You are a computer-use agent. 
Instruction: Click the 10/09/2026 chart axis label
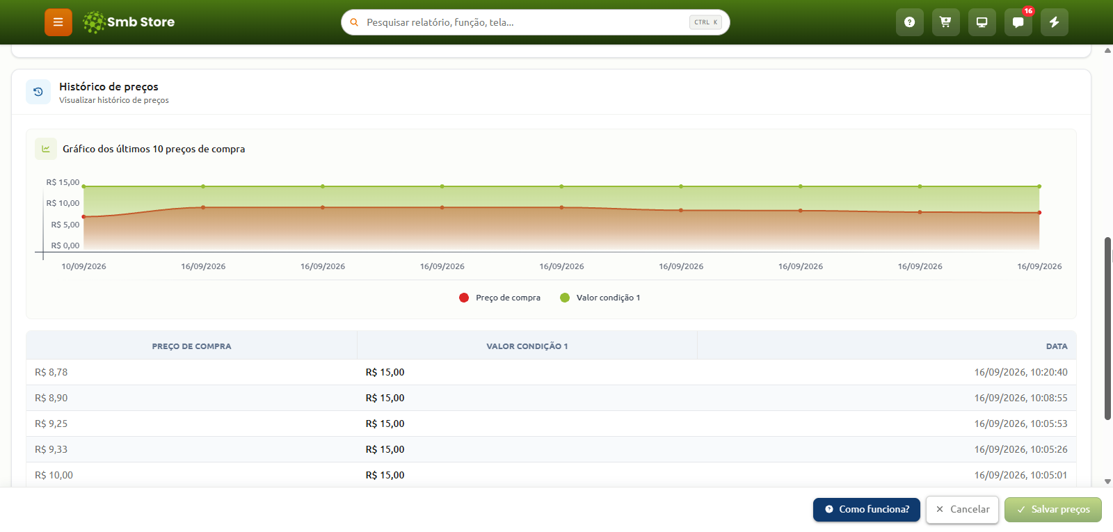coord(83,266)
